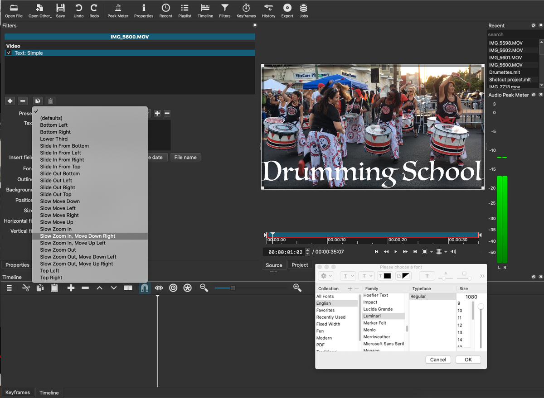
Task: Click the History toolbar icon
Action: pyautogui.click(x=268, y=10)
